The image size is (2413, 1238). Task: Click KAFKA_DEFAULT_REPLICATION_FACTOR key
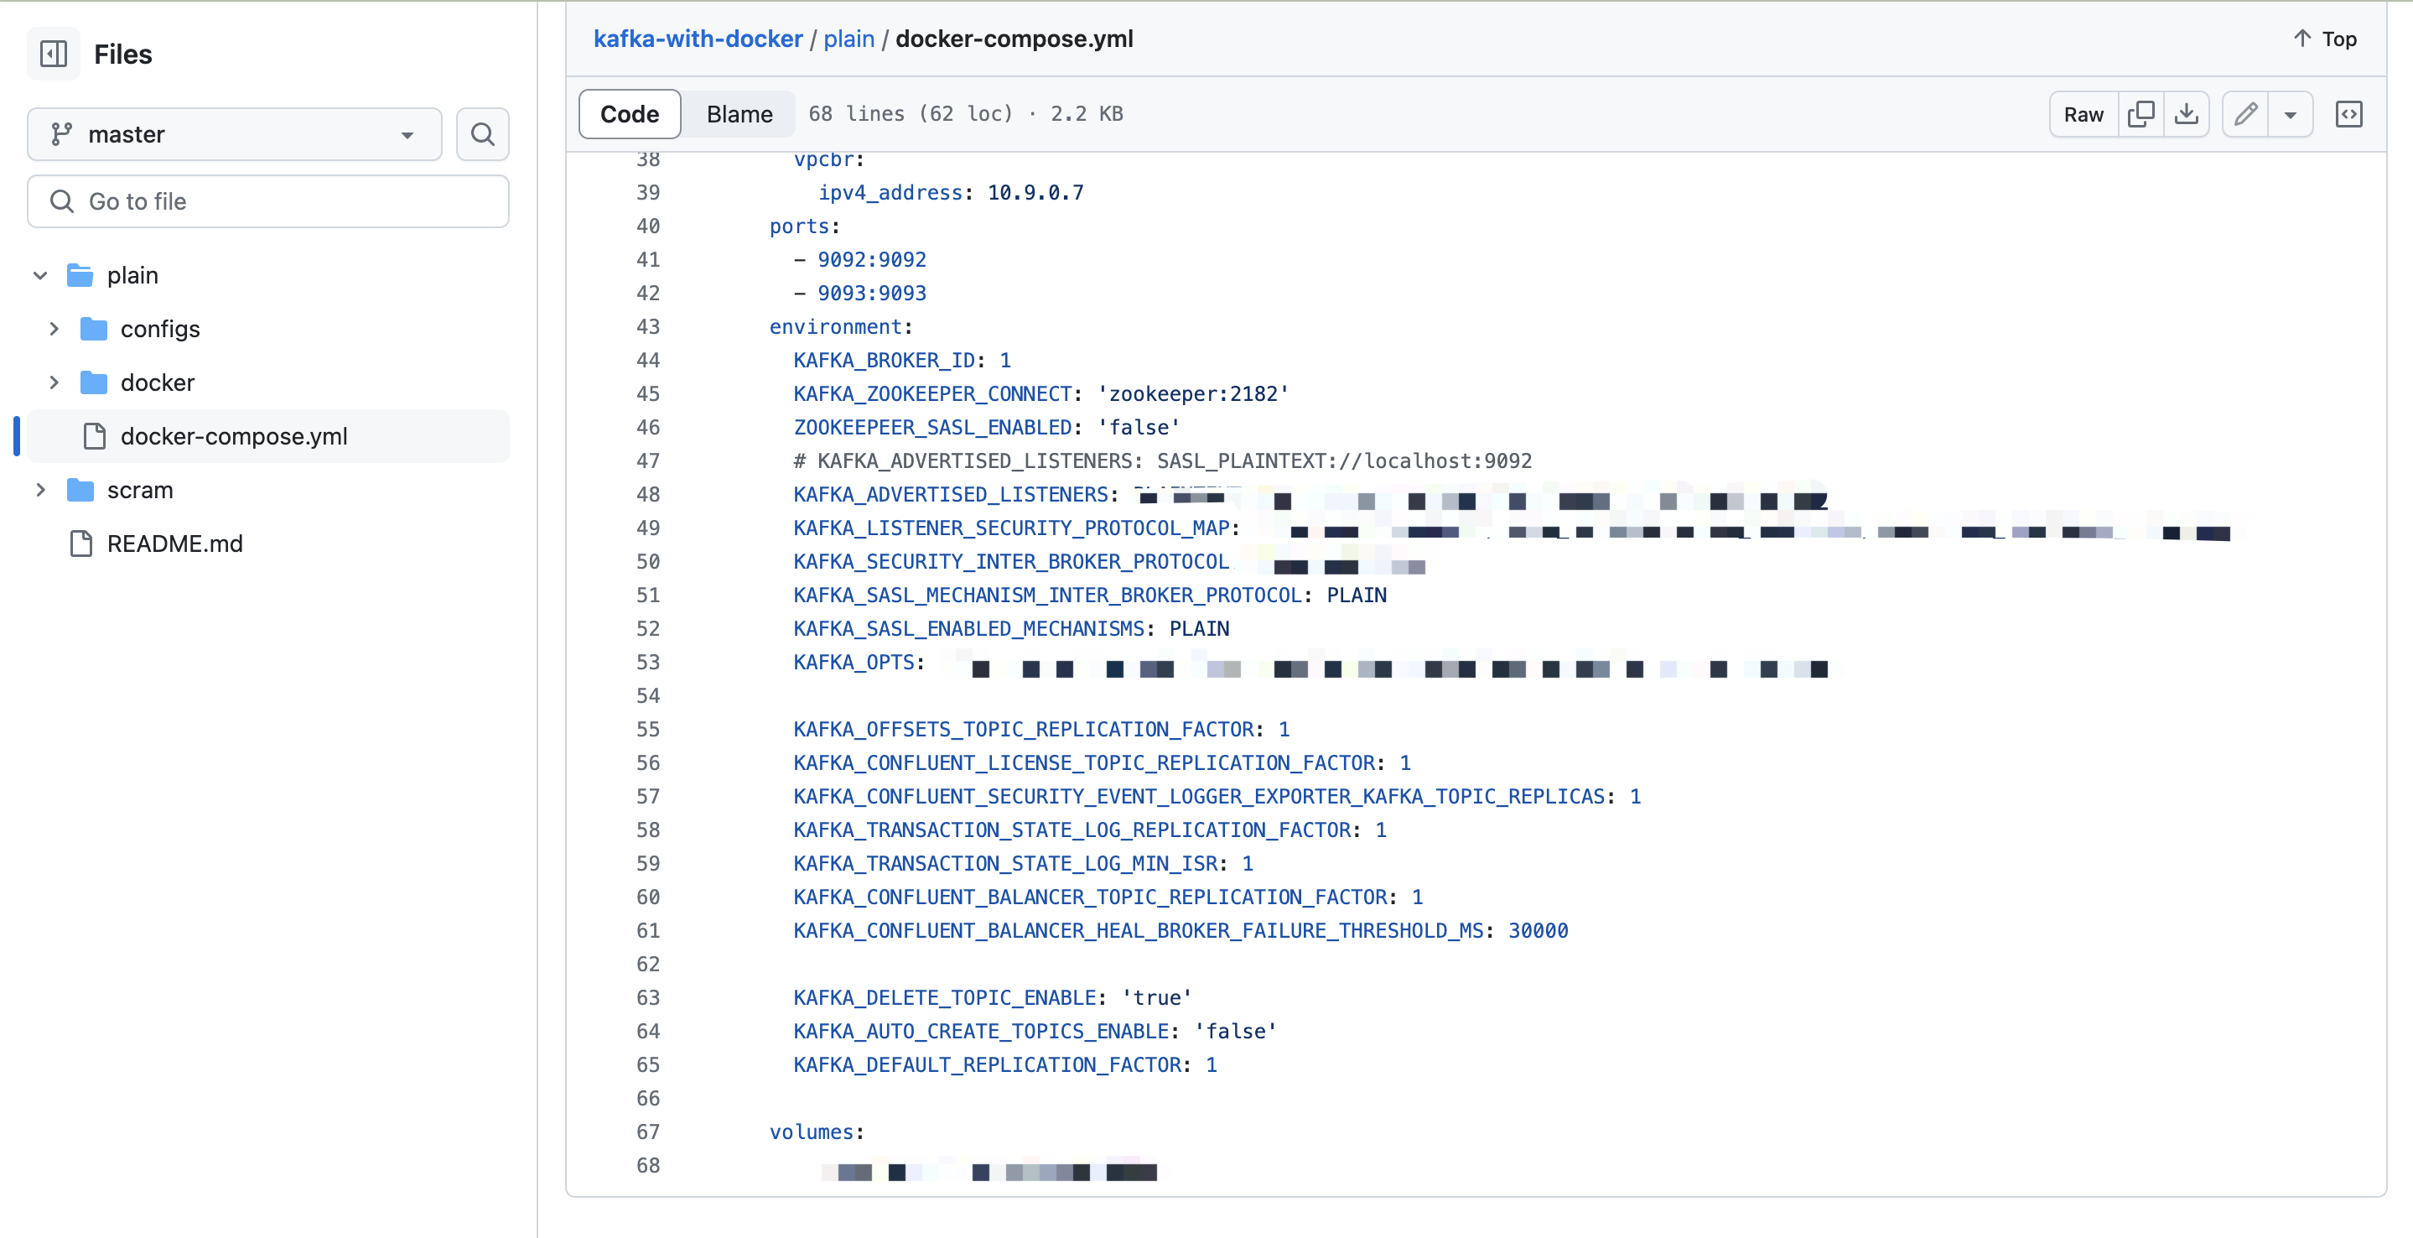[988, 1064]
